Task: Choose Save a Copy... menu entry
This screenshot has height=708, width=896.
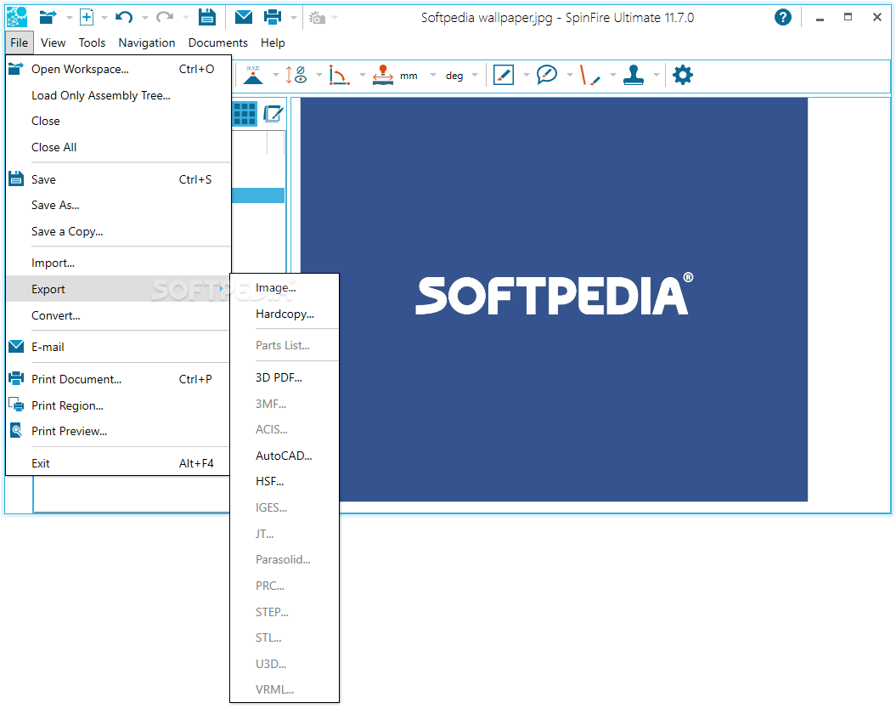Action: tap(118, 232)
